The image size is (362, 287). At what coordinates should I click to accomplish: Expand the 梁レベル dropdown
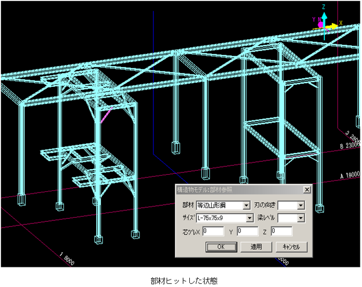click(301, 218)
